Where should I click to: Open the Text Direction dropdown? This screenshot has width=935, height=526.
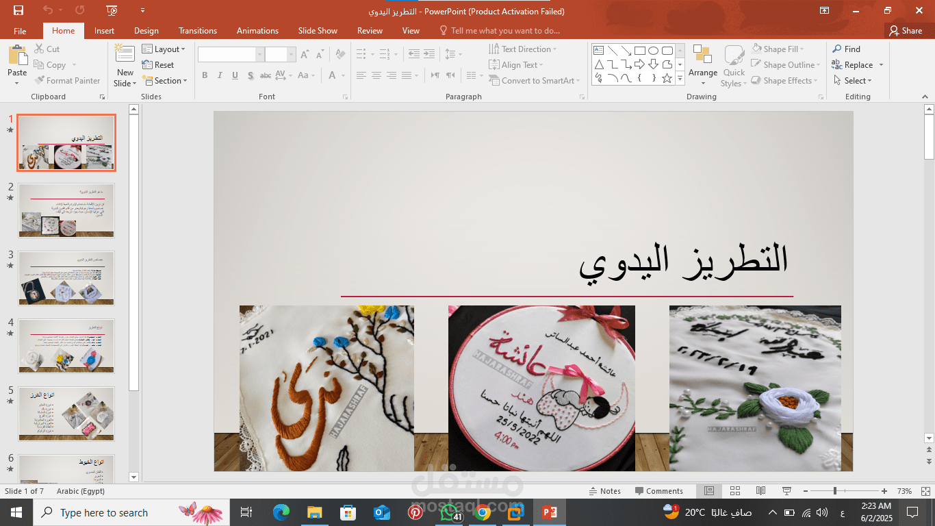click(523, 49)
